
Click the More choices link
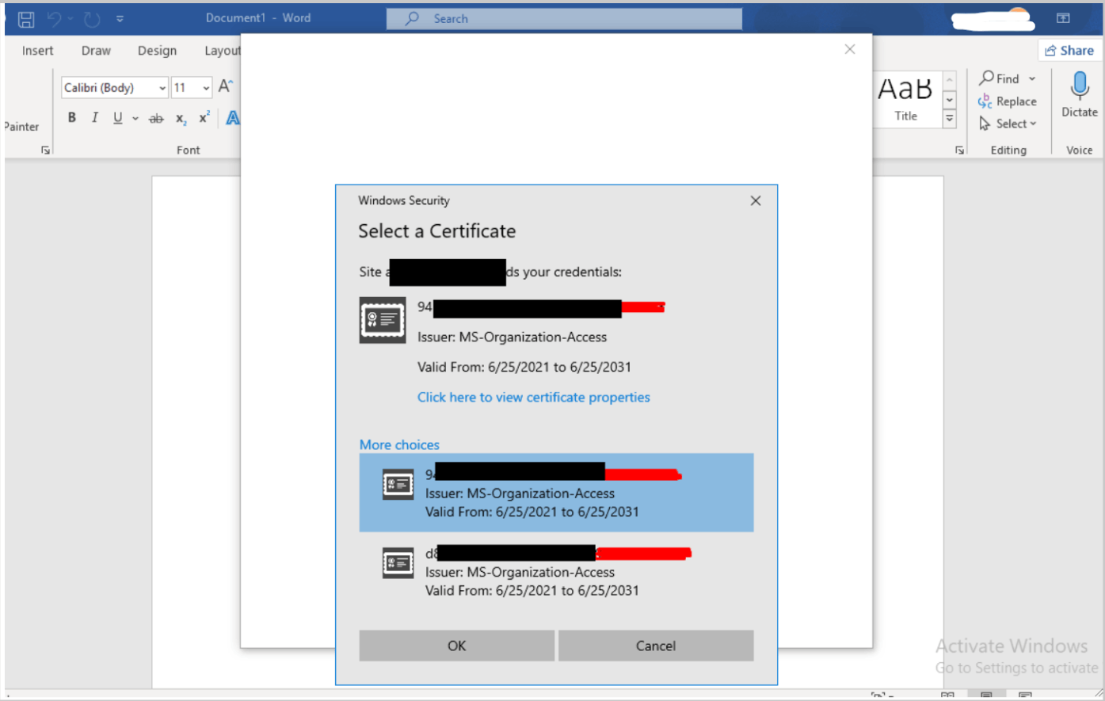pos(399,445)
